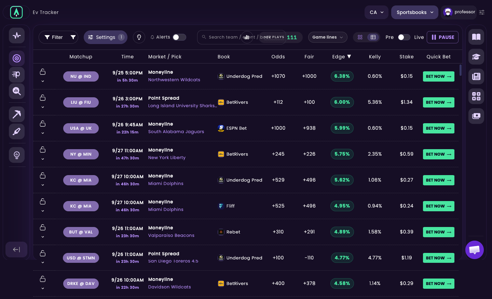492x299 pixels.
Task: Click the lock icon on NU @ IND row
Action: [x=43, y=72]
